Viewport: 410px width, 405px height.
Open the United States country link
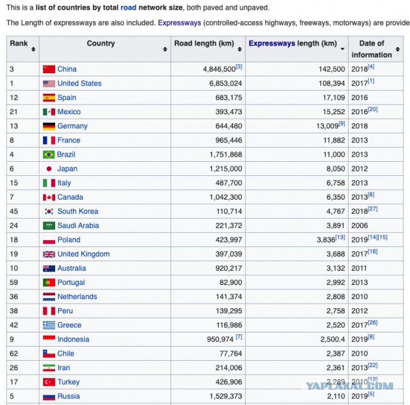(79, 83)
